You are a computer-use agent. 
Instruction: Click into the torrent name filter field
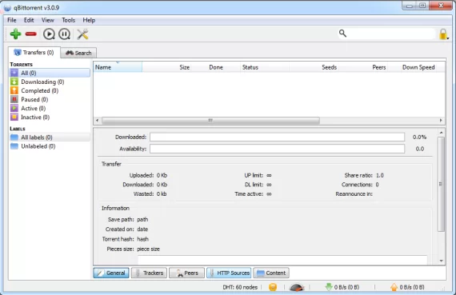[391, 34]
